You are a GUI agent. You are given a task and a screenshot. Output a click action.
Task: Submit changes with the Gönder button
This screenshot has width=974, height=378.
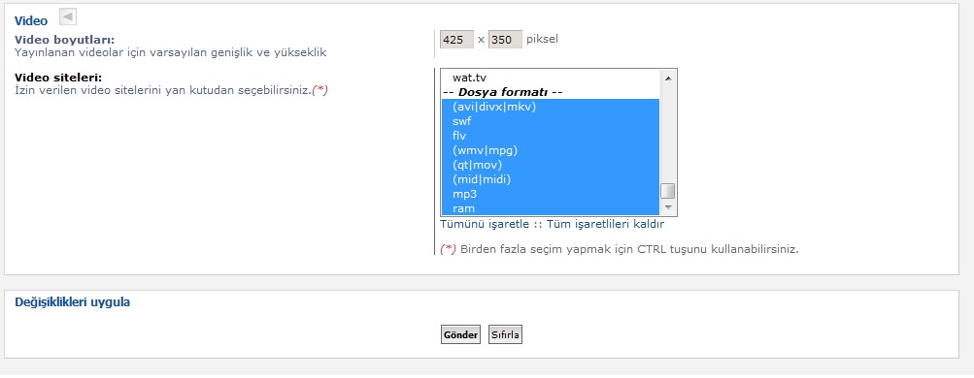tap(460, 335)
